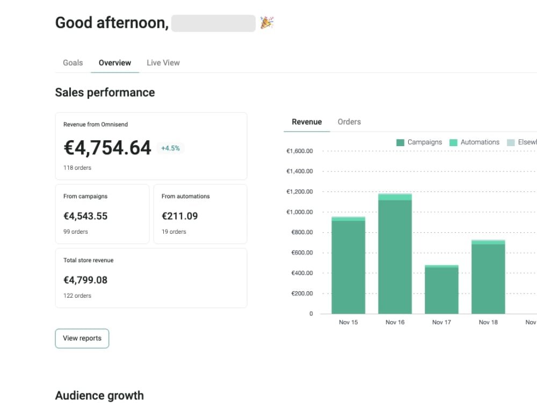Open the Revenue from Omnisend card
The height and width of the screenshot is (403, 537).
tap(151, 145)
